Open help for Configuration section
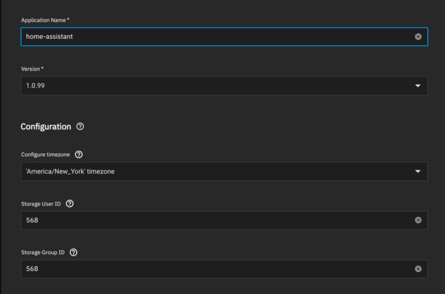The width and height of the screenshot is (445, 294). tap(80, 126)
